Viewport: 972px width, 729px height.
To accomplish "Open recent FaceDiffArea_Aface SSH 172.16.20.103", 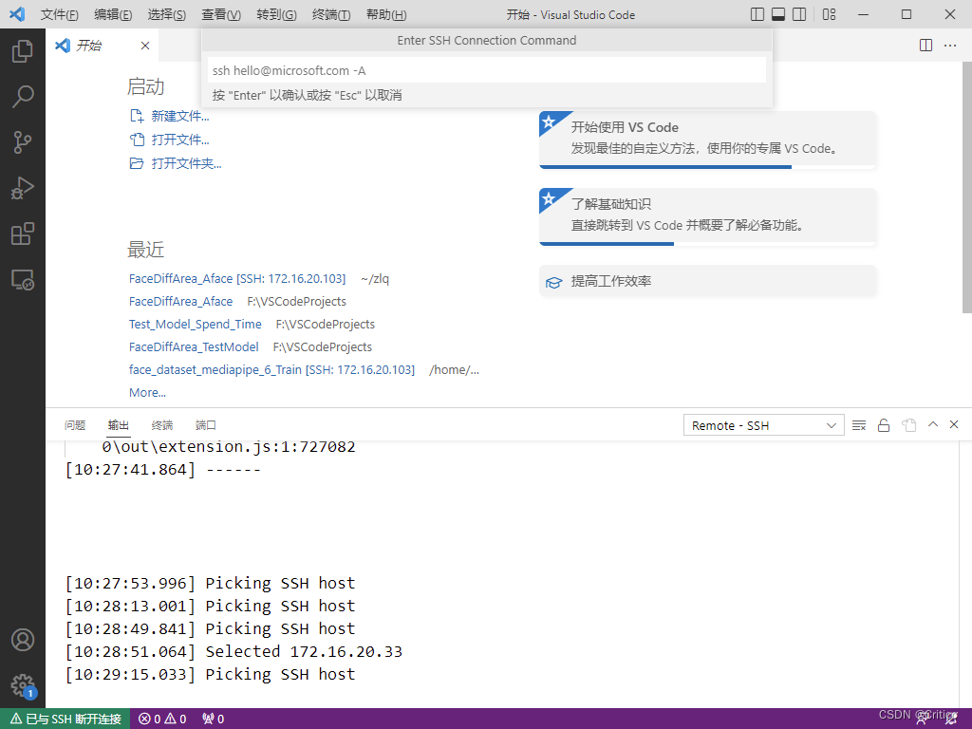I will click(x=236, y=279).
